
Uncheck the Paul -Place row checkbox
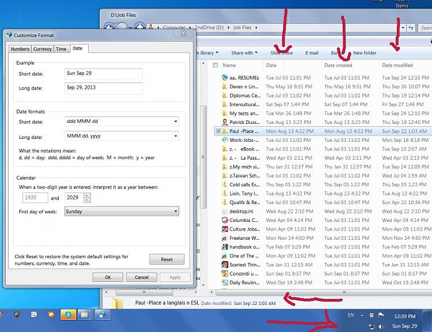(x=218, y=131)
